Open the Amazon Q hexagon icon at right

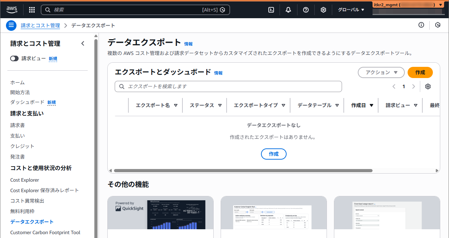click(438, 25)
